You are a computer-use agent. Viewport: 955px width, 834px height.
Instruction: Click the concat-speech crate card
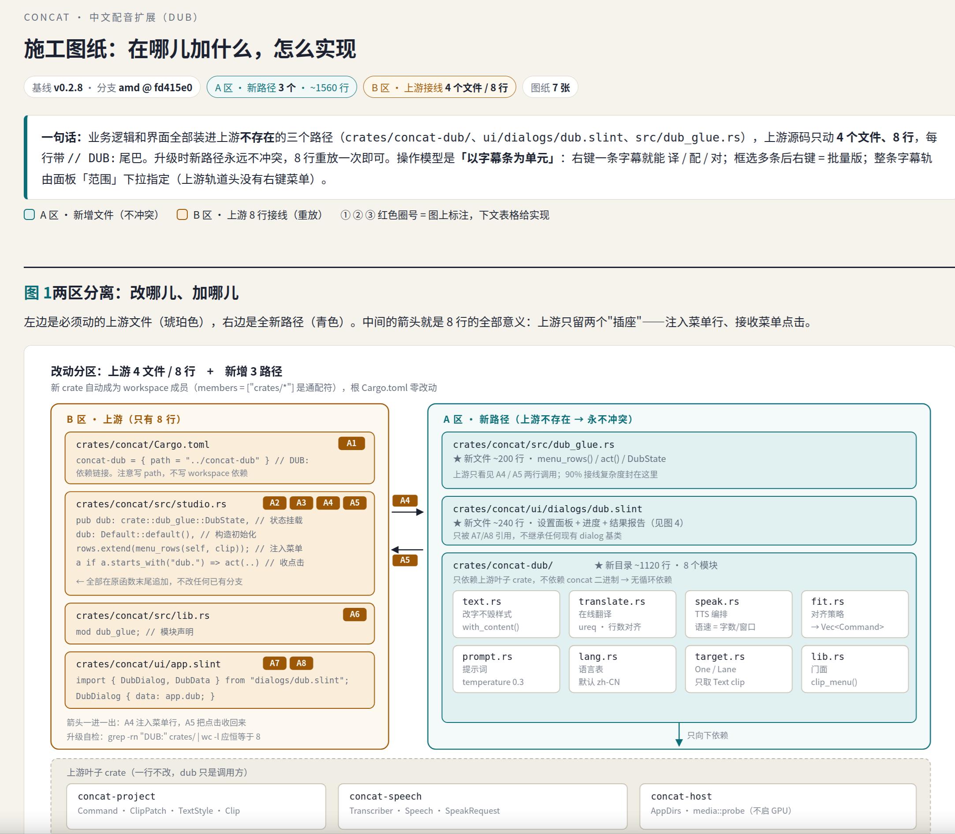(x=483, y=806)
